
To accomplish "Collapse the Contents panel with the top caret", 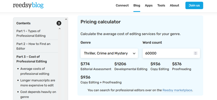I will (66, 19).
